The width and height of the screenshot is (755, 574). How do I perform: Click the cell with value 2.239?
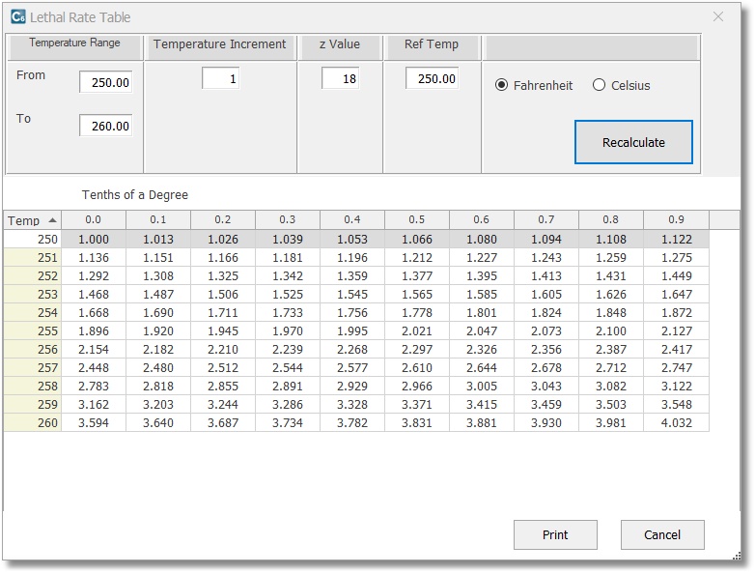[x=288, y=349]
